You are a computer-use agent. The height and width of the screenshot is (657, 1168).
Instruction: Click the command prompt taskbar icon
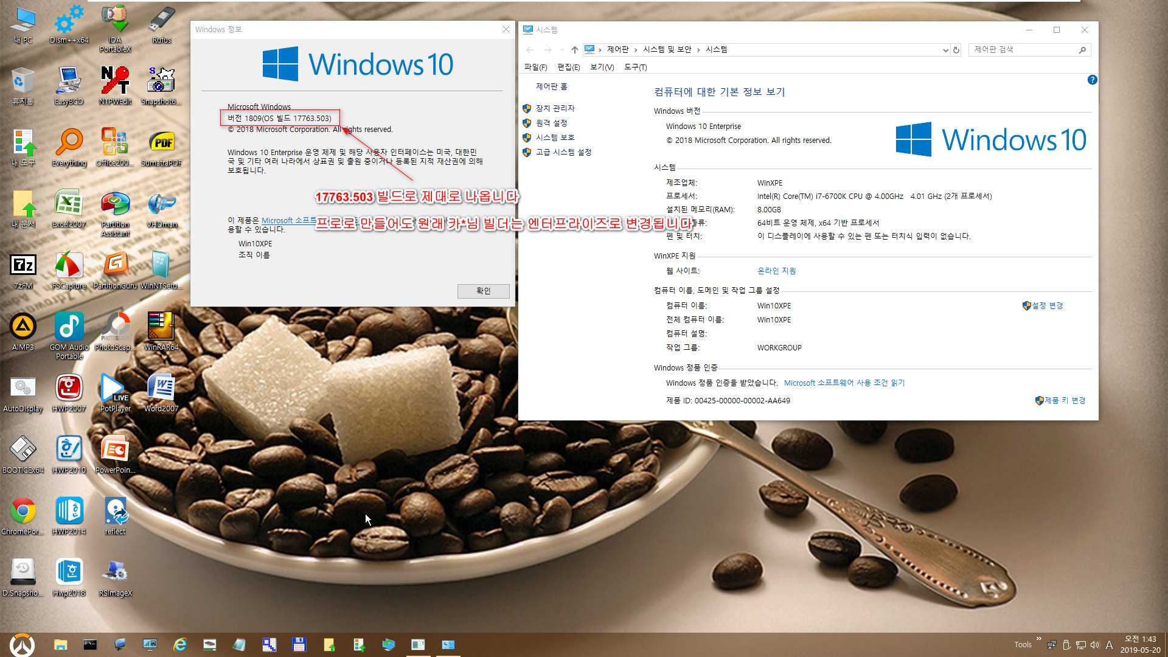click(x=90, y=644)
